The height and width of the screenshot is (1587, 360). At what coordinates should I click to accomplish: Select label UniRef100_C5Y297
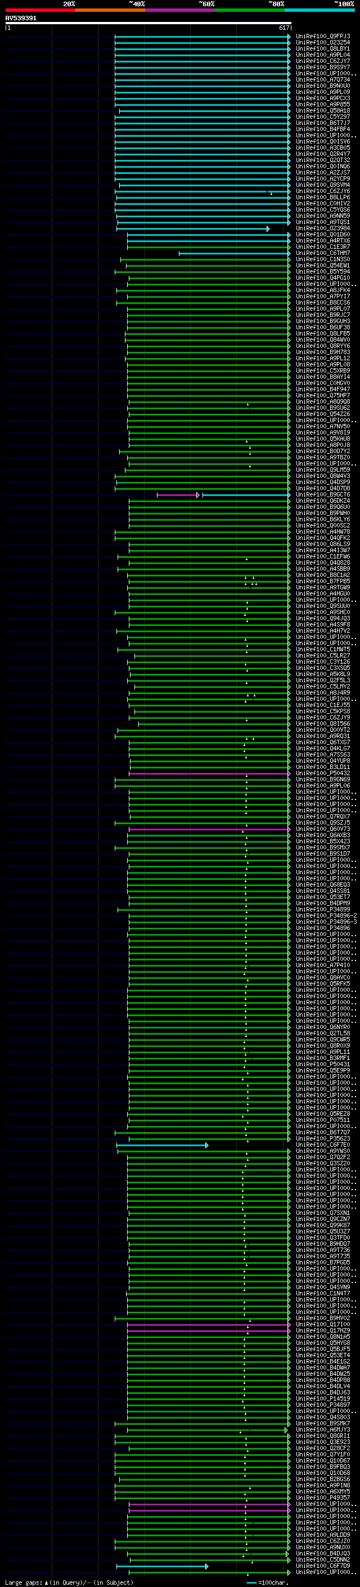(x=322, y=117)
